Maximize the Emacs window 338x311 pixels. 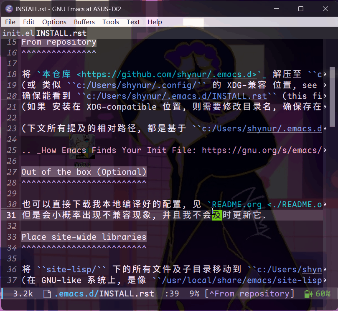301,9
